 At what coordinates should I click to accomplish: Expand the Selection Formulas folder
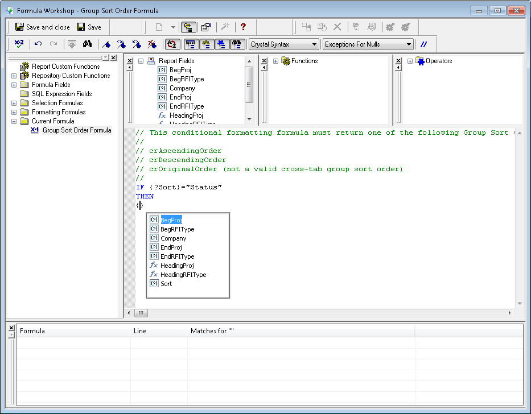[x=14, y=103]
